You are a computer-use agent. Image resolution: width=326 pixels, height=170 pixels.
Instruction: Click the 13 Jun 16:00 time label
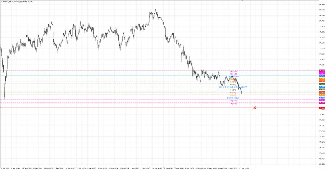(x=244, y=168)
